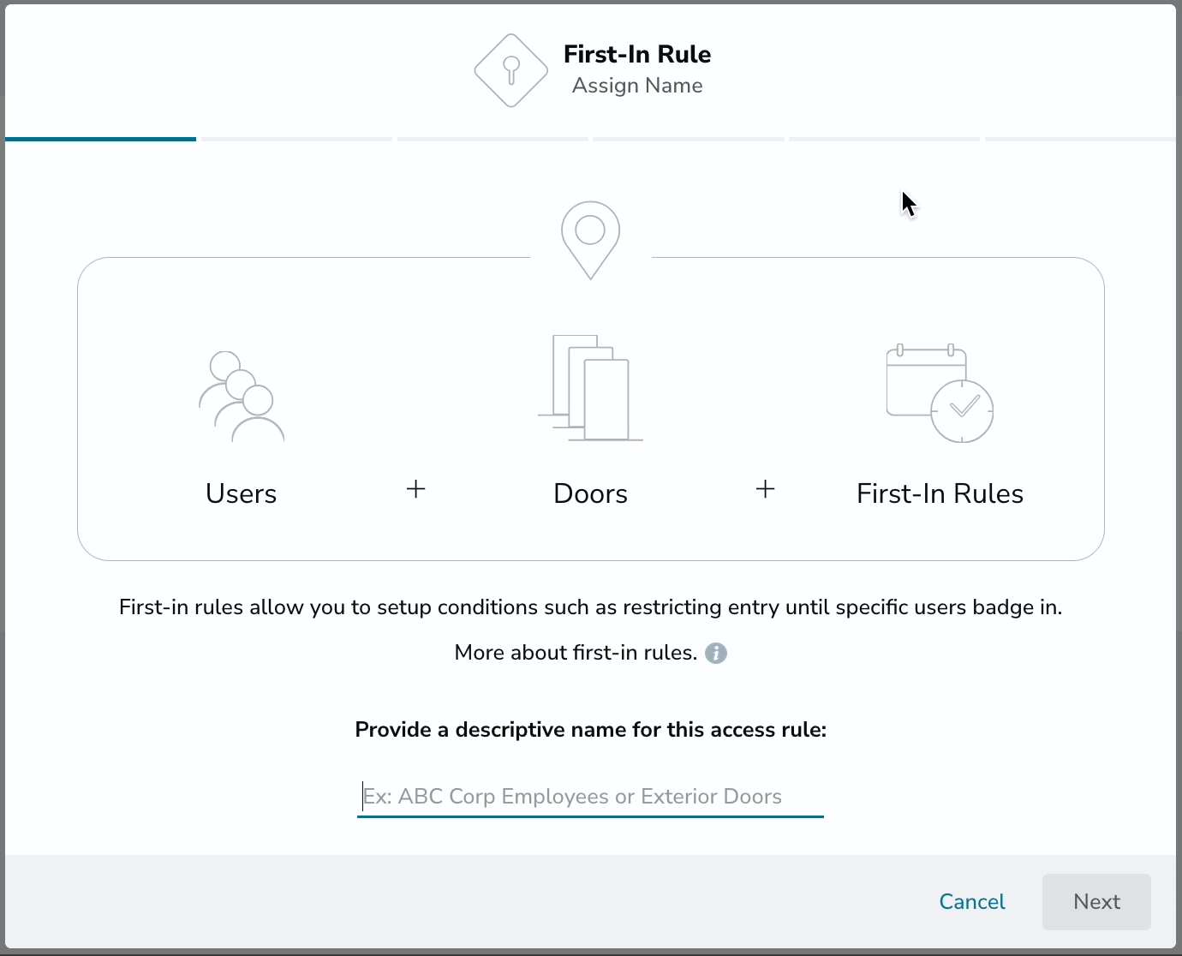Click the location pin icon

click(590, 240)
